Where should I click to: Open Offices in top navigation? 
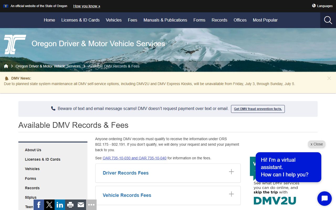240,20
